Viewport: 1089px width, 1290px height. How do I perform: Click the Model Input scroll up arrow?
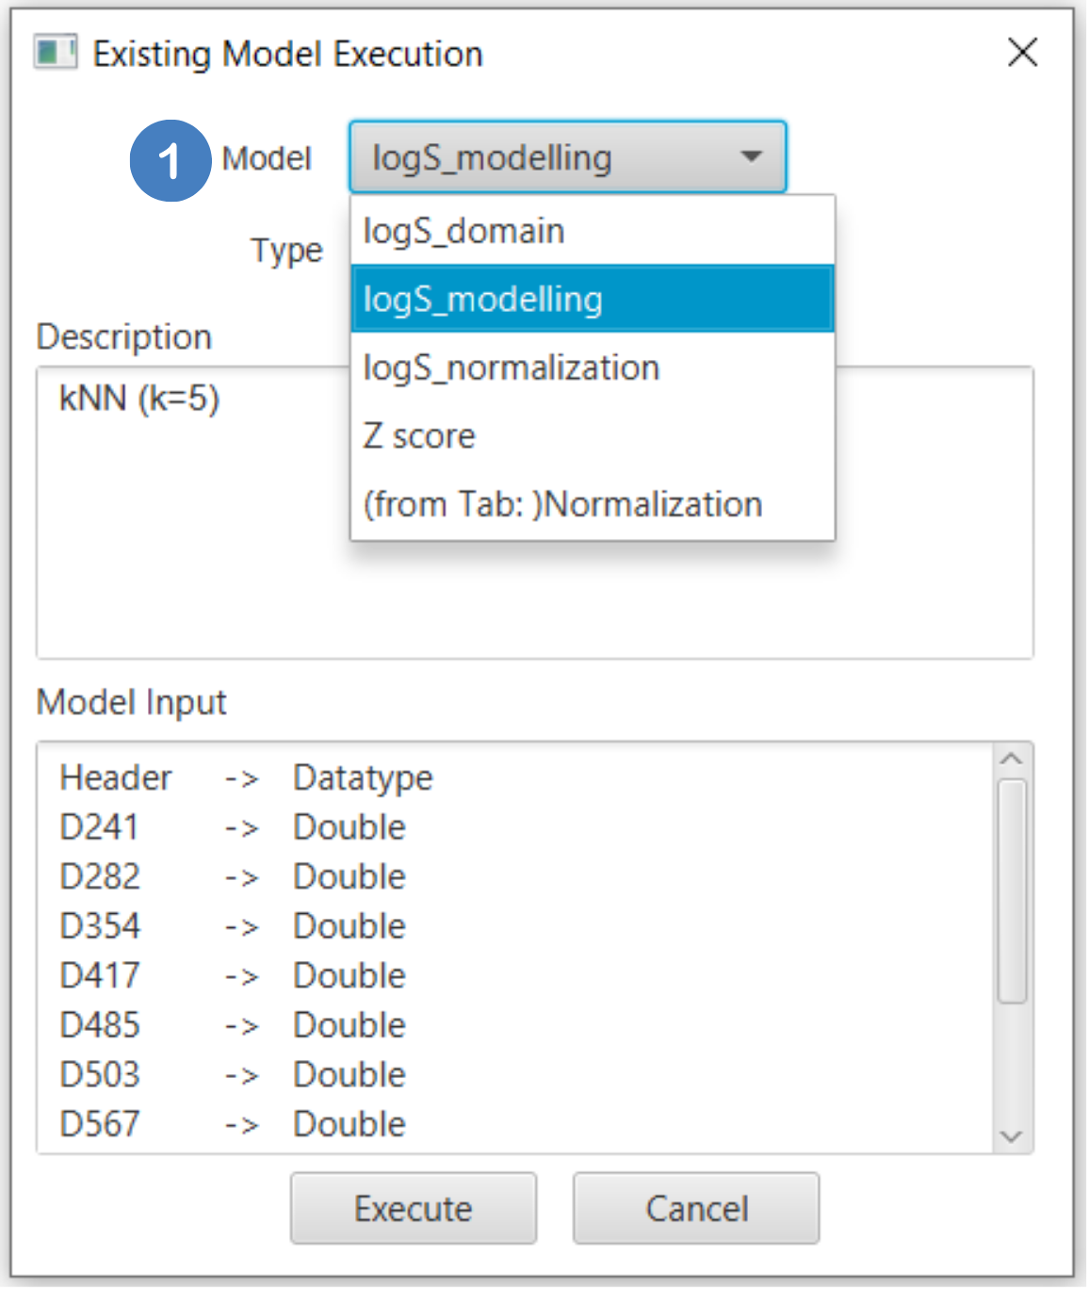(x=1012, y=759)
